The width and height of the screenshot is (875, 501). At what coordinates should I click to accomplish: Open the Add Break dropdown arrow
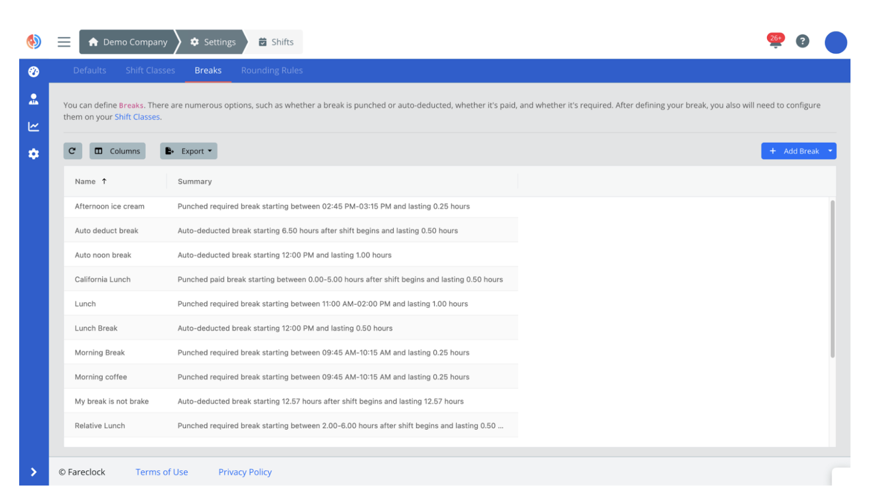830,151
